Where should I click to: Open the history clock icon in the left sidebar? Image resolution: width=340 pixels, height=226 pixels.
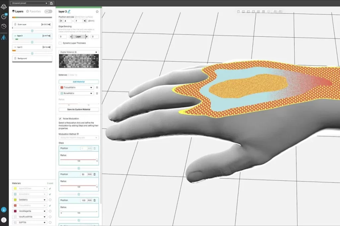pos(4,26)
